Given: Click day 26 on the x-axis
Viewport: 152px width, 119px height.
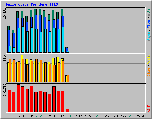Looking at the screenshot, I should pyautogui.click(x=120, y=116).
